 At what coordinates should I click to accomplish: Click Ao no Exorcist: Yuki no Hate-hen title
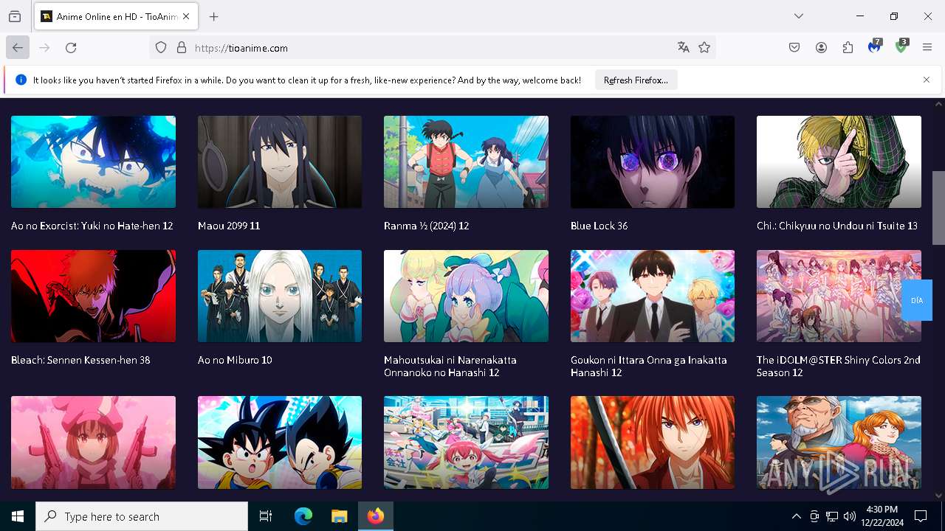pyautogui.click(x=92, y=226)
